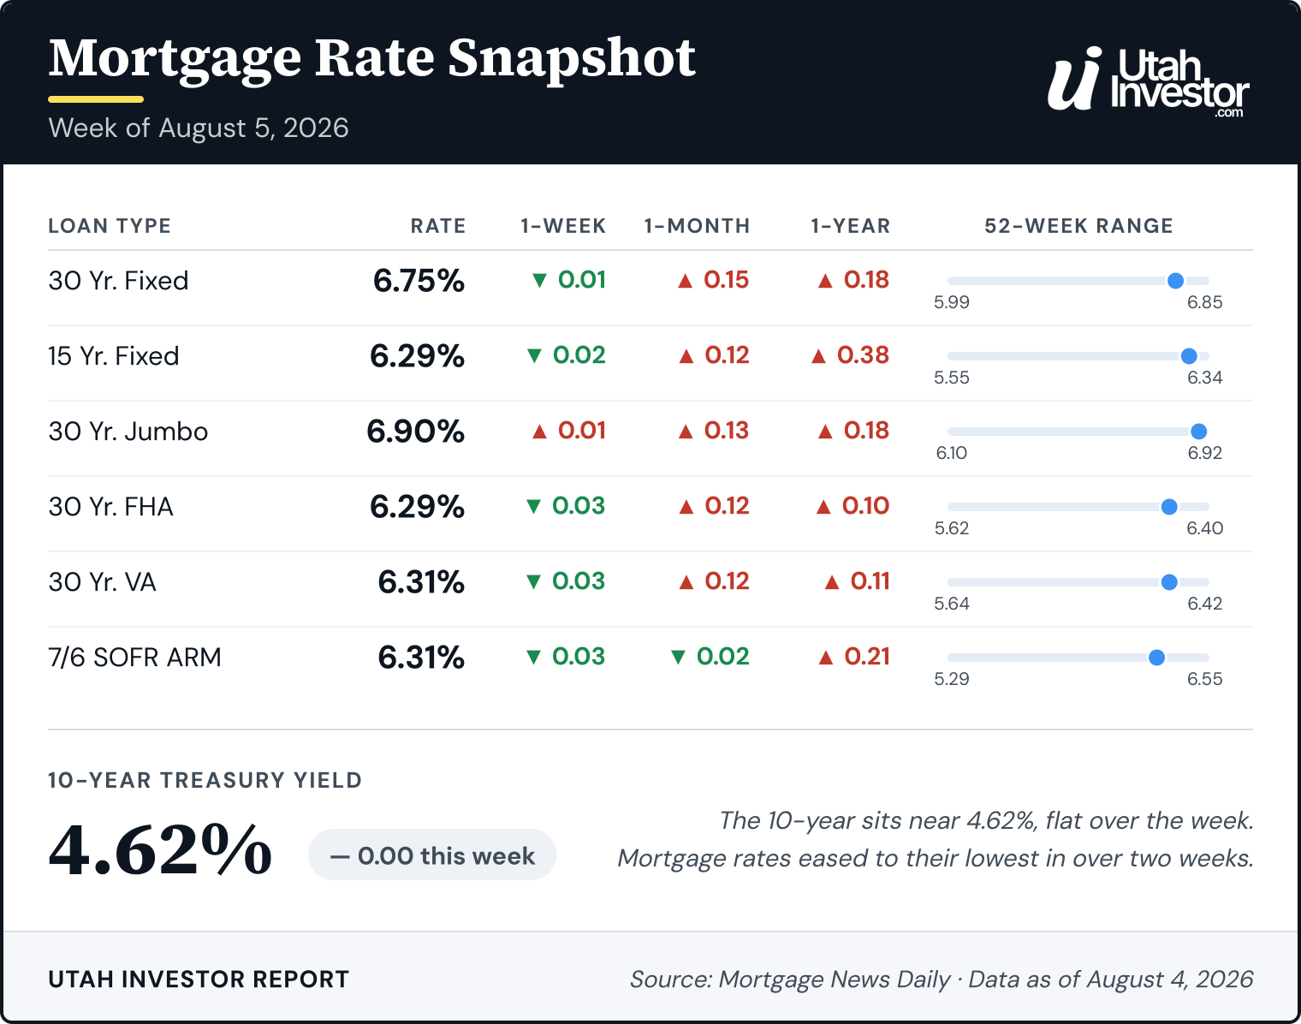
Task: Click the green down arrow for 30 Yr. Fixed 1-week
Action: (x=539, y=280)
